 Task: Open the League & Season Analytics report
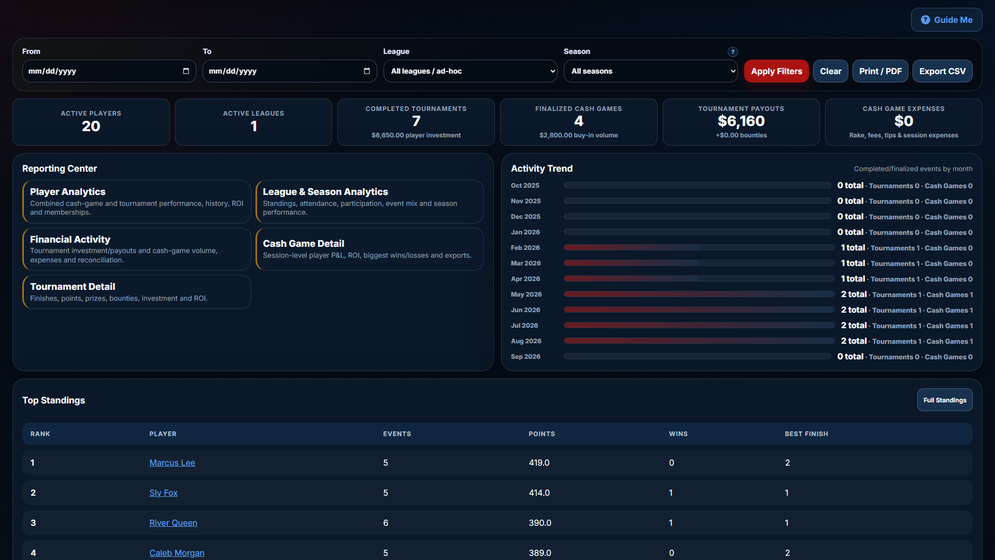[x=369, y=202]
